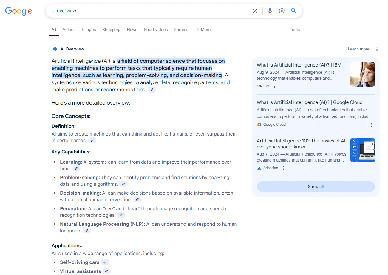Screen dimensions: 388x275
Task: Open three-dot menu next to Learn more
Action: (377, 49)
